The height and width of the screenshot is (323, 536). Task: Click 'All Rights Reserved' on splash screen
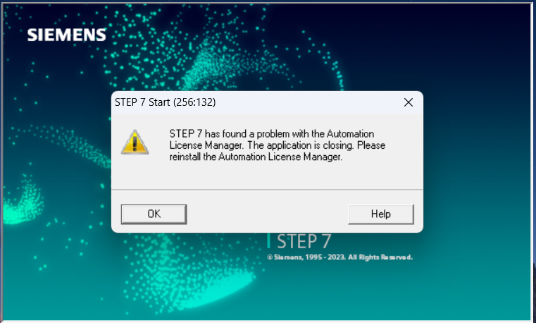tap(380, 257)
